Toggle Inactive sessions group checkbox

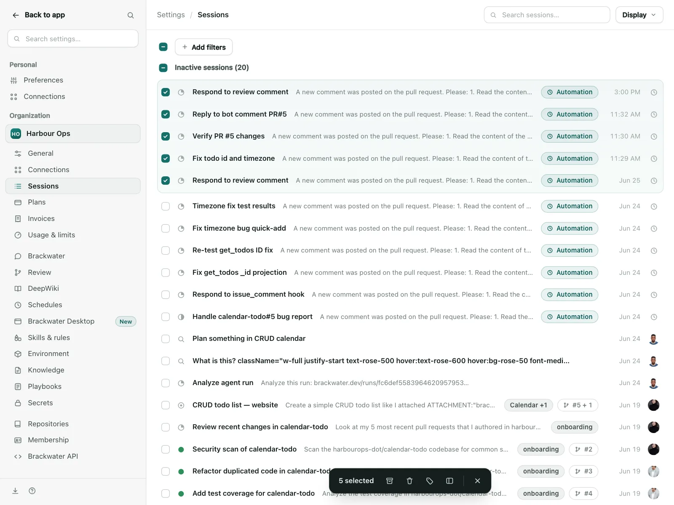pos(163,68)
